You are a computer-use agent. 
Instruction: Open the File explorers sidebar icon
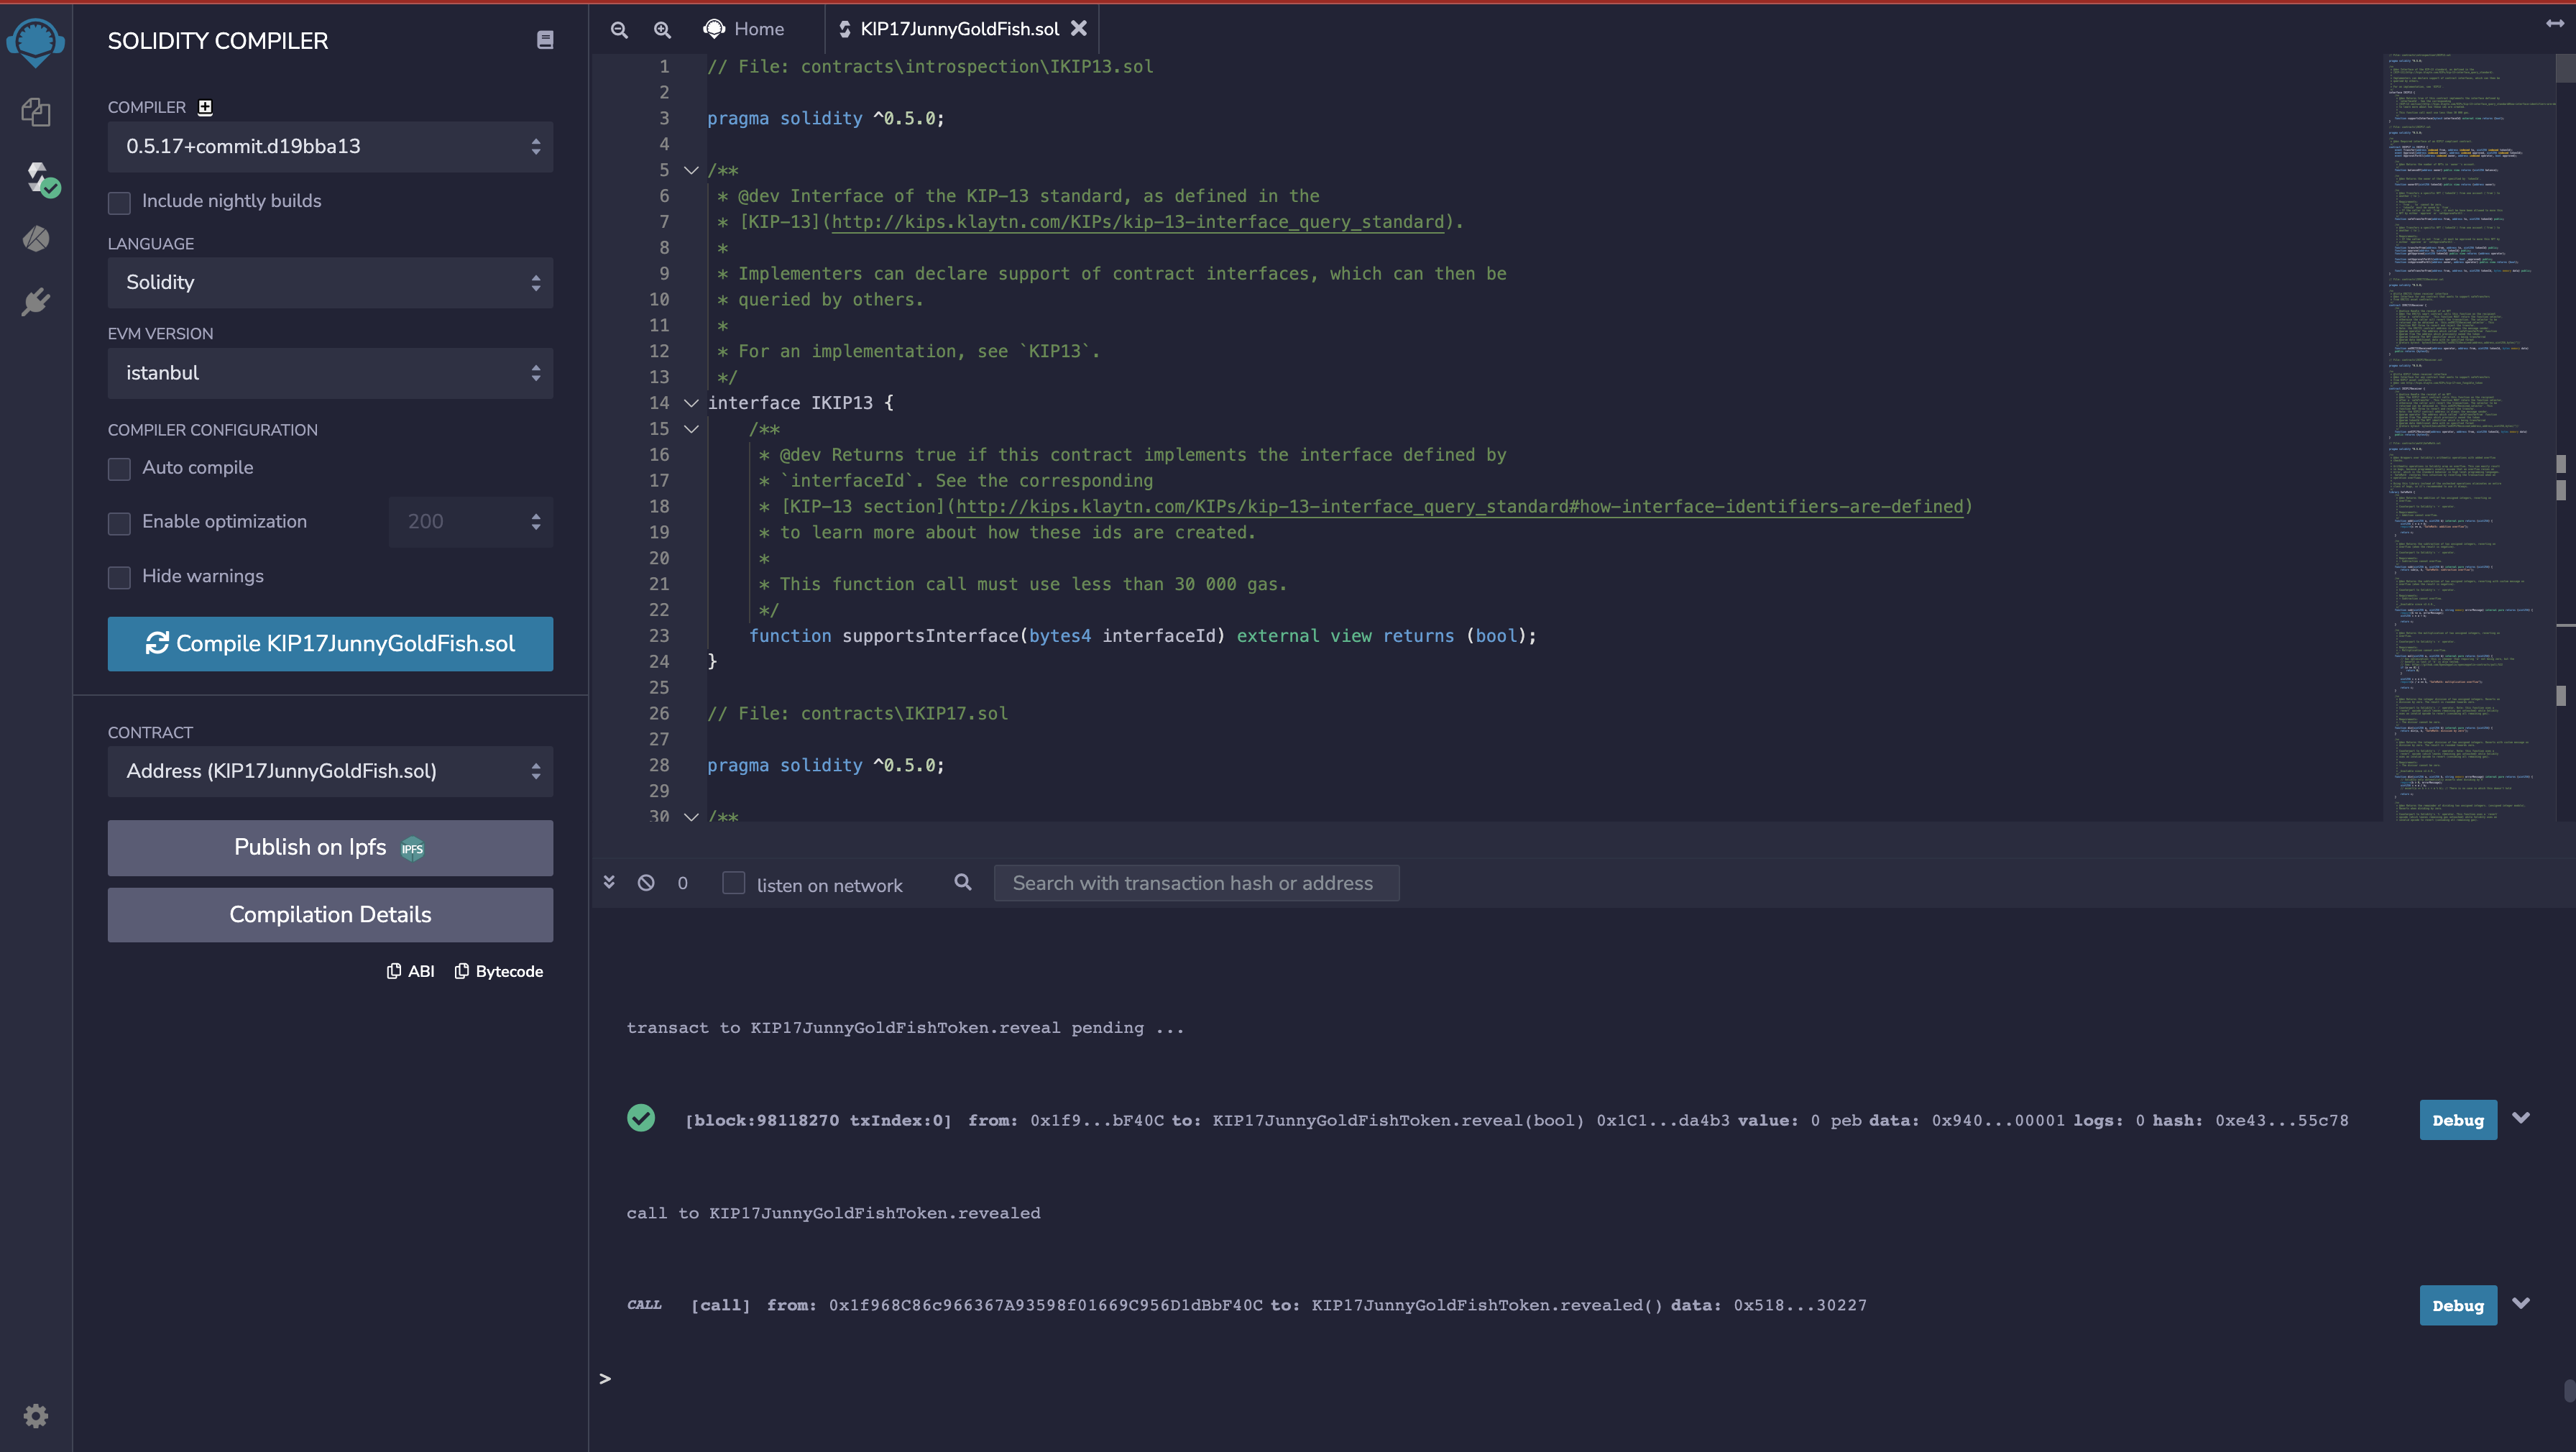(36, 112)
